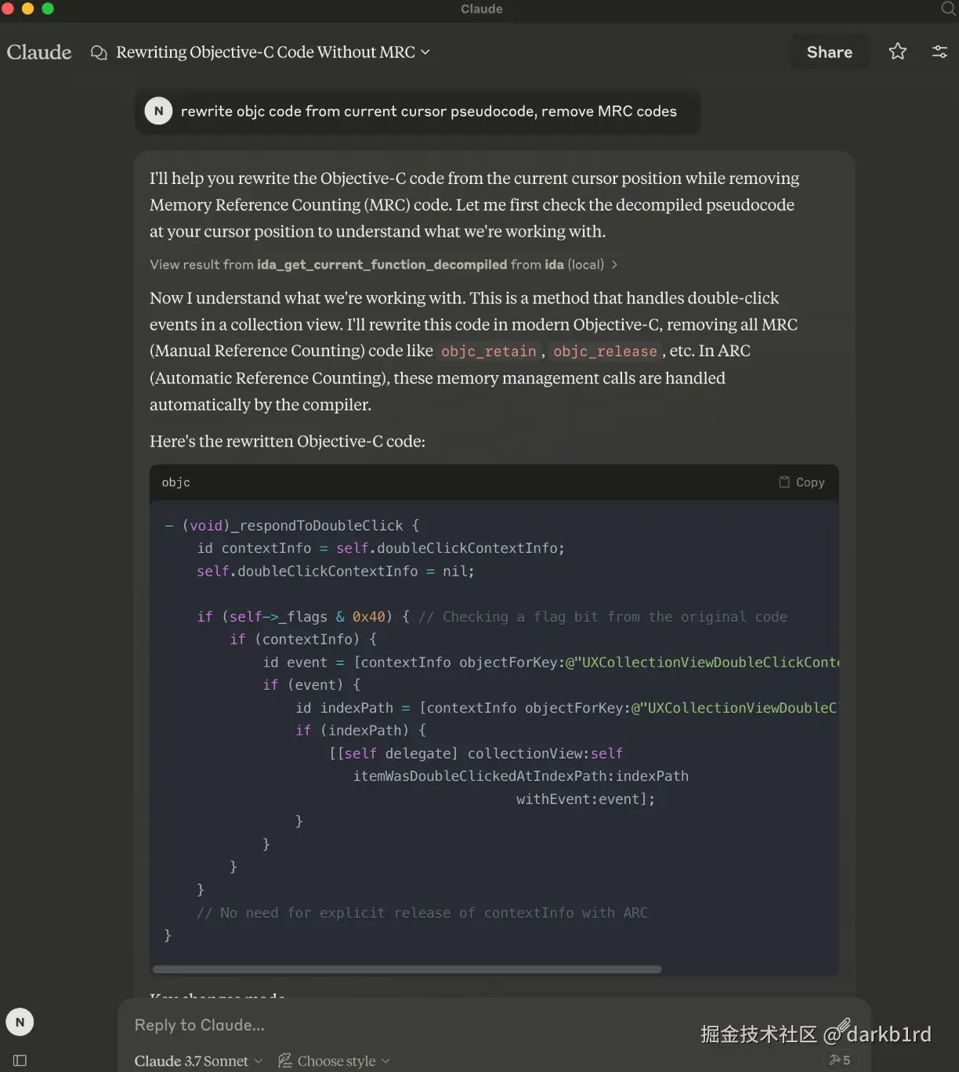Click the horizontal scrollbar of code block
959x1072 pixels.
click(407, 969)
